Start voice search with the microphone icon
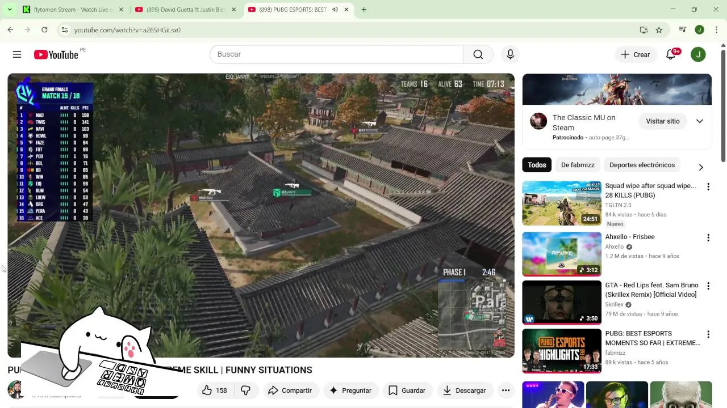Image resolution: width=727 pixels, height=408 pixels. pos(510,54)
